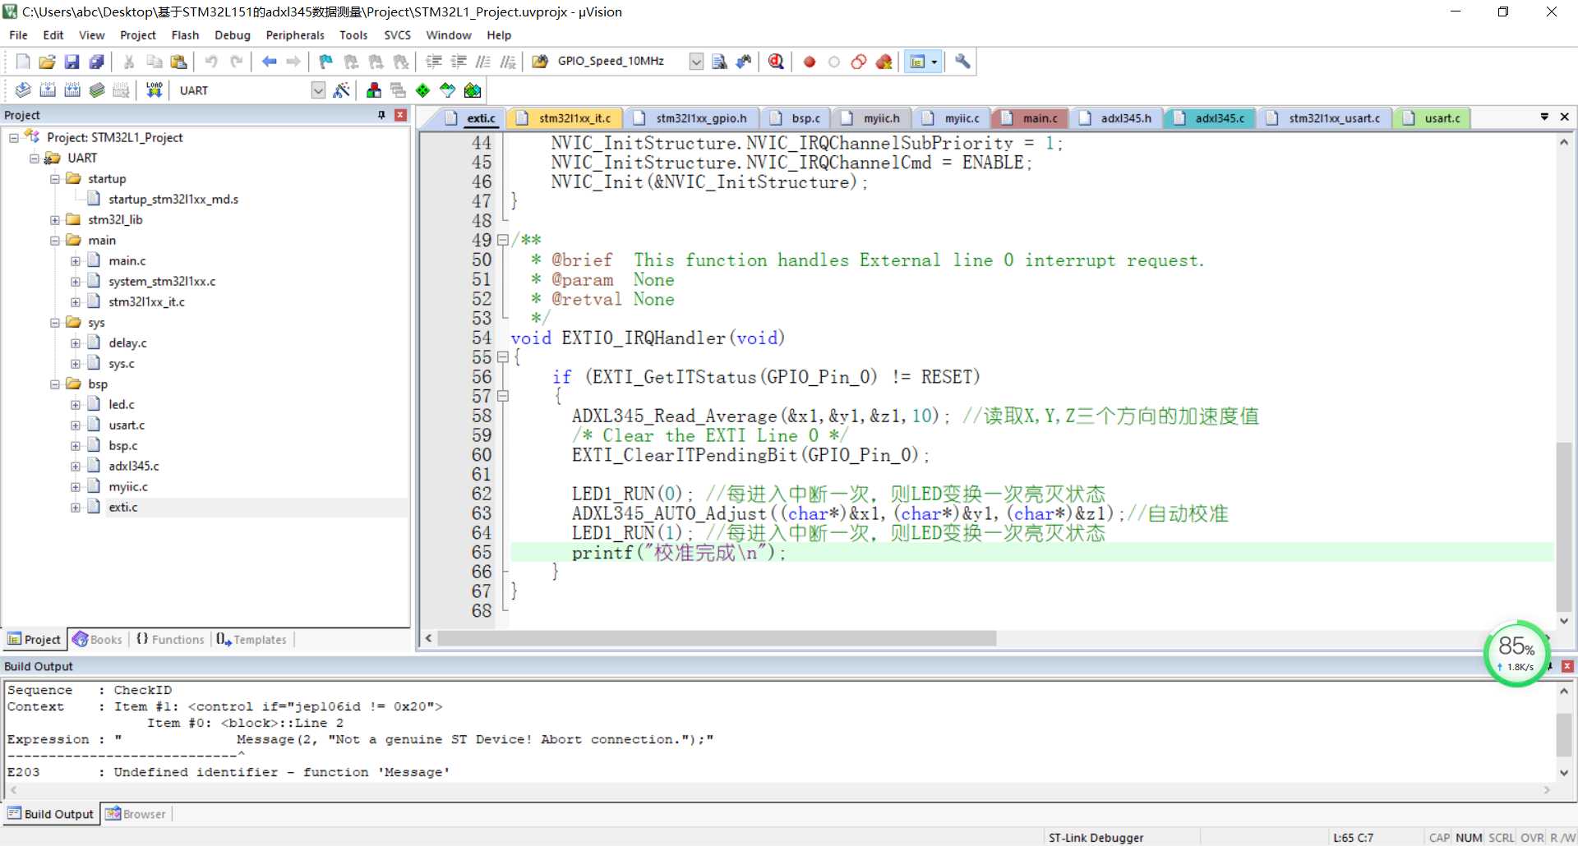Toggle Project window autohide pin
1578x846 pixels.
click(381, 115)
